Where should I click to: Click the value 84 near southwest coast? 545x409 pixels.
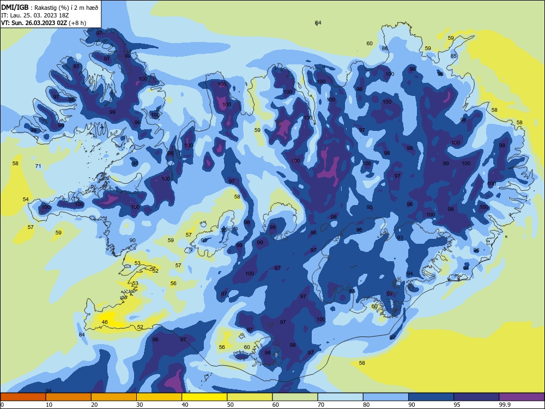(x=82, y=335)
